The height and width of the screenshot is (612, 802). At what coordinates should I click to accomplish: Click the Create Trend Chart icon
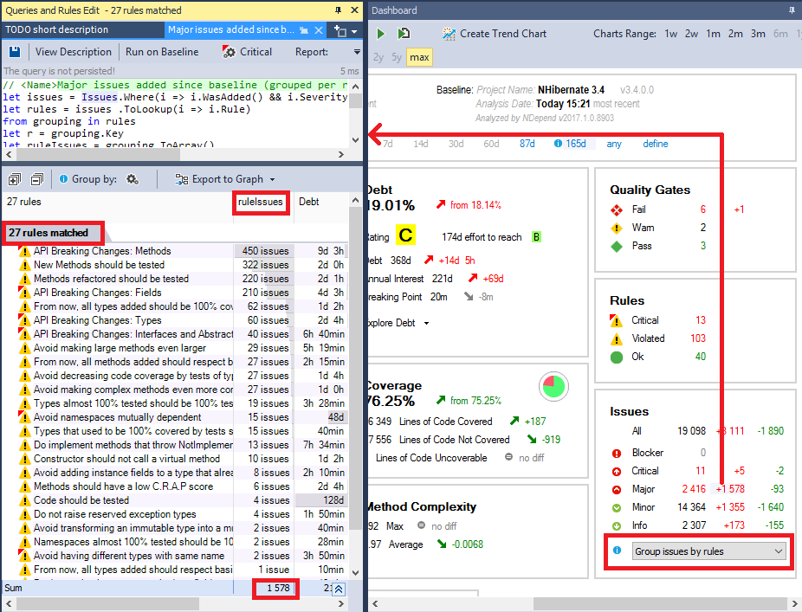coord(448,34)
